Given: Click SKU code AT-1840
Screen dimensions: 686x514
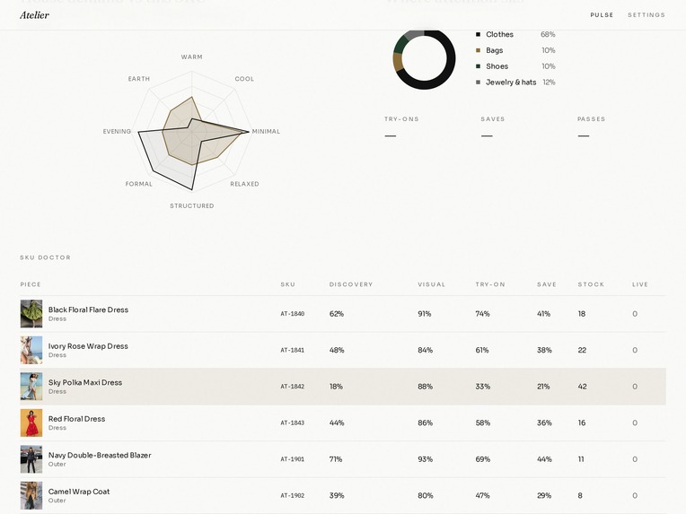Looking at the screenshot, I should (x=292, y=314).
